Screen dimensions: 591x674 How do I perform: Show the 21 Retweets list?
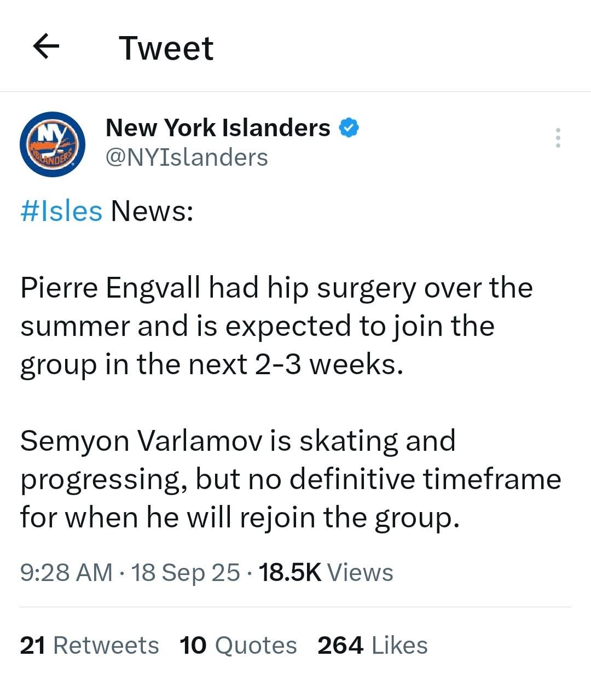point(89,645)
